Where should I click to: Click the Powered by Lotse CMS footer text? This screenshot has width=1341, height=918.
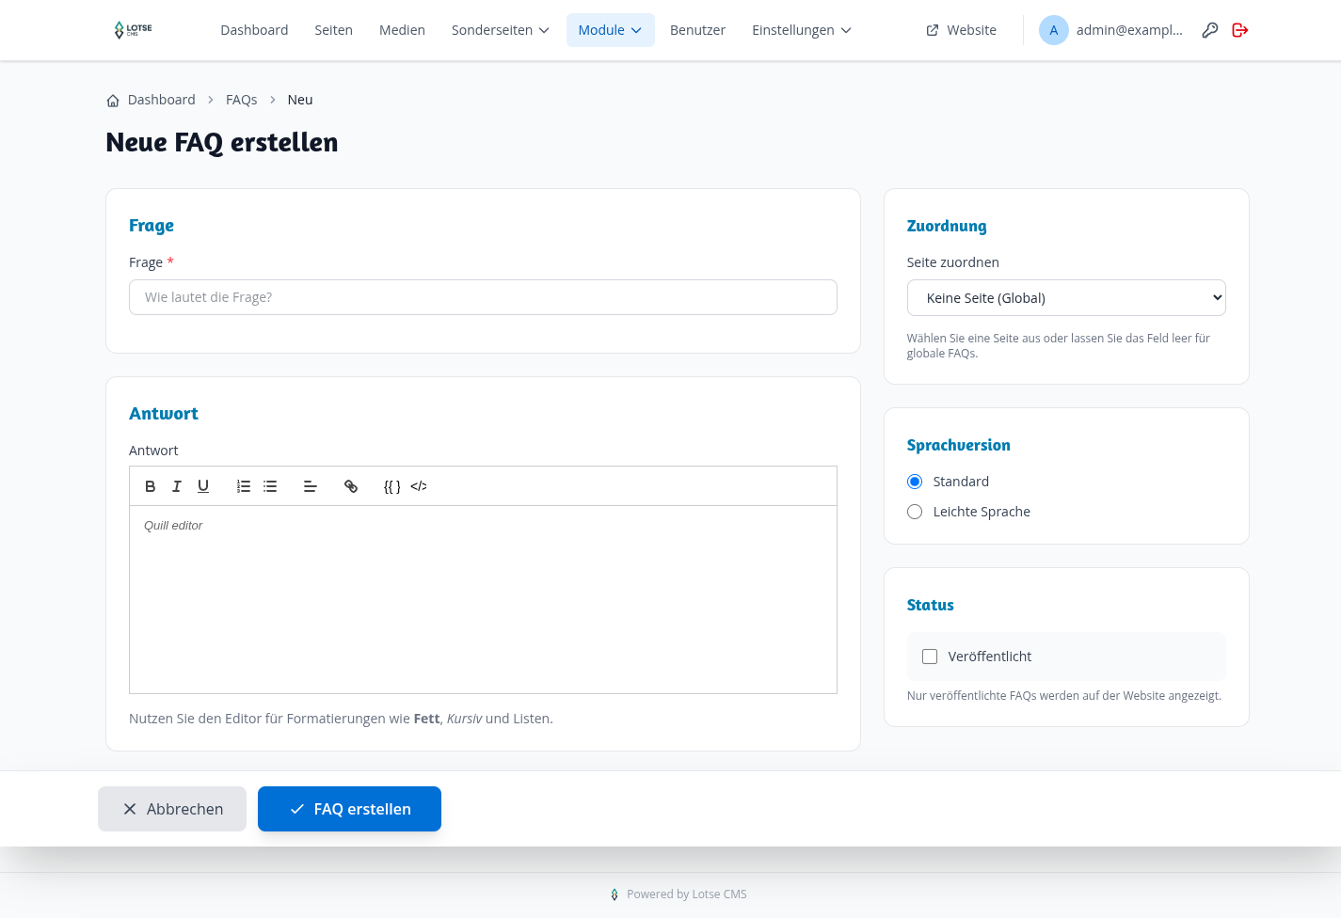point(687,894)
